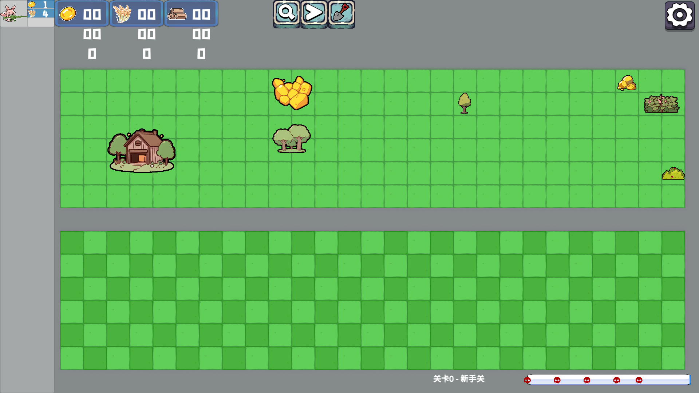Open the settings gear menu
Viewport: 699px width, 393px height.
pos(679,15)
